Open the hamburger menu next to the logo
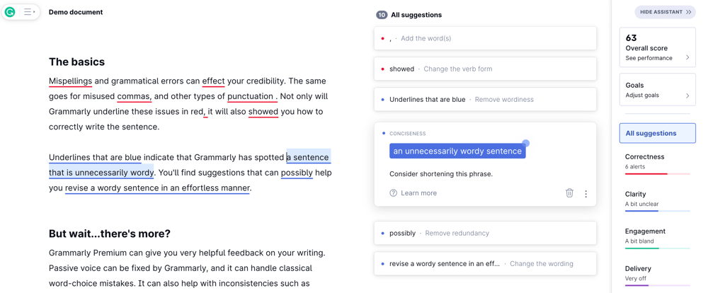 [x=29, y=12]
